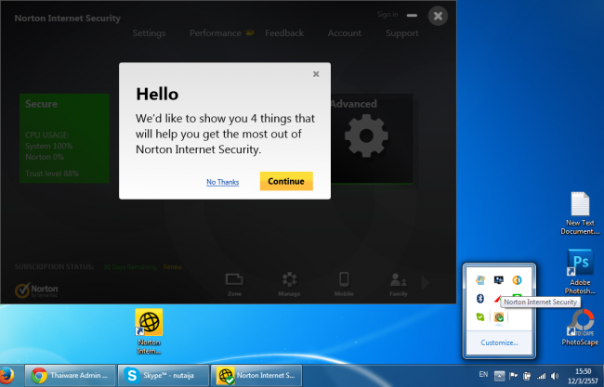Click the '30 Days Remaining' status text

click(x=130, y=267)
